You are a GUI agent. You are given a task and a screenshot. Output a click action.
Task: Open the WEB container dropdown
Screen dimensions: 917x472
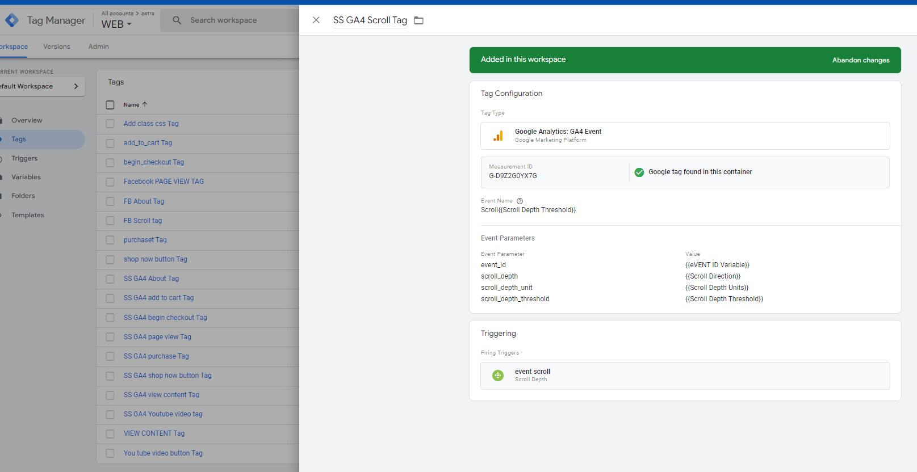pyautogui.click(x=116, y=24)
